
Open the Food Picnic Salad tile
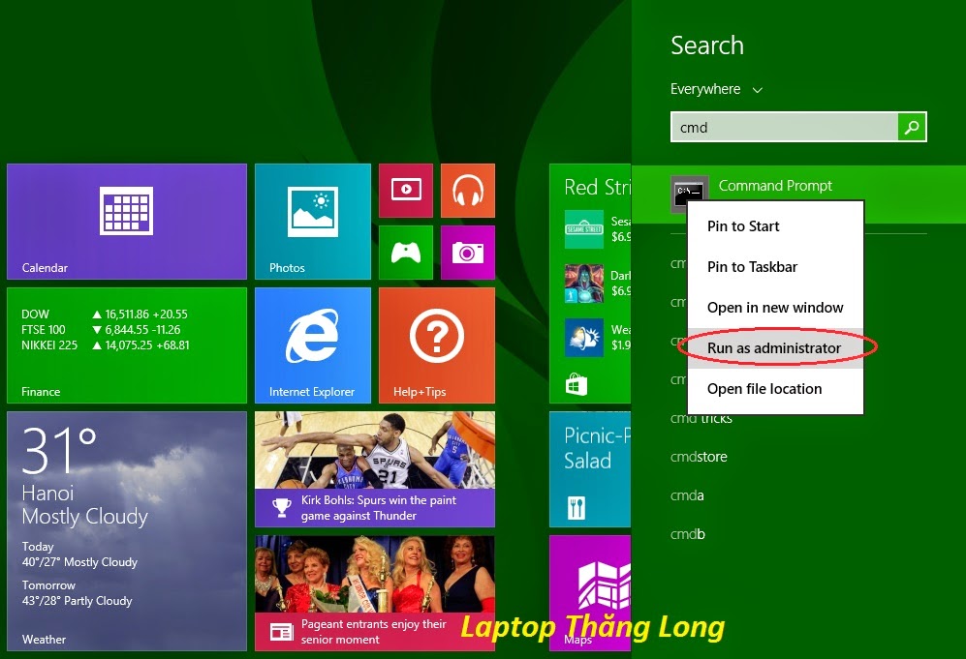[x=590, y=469]
